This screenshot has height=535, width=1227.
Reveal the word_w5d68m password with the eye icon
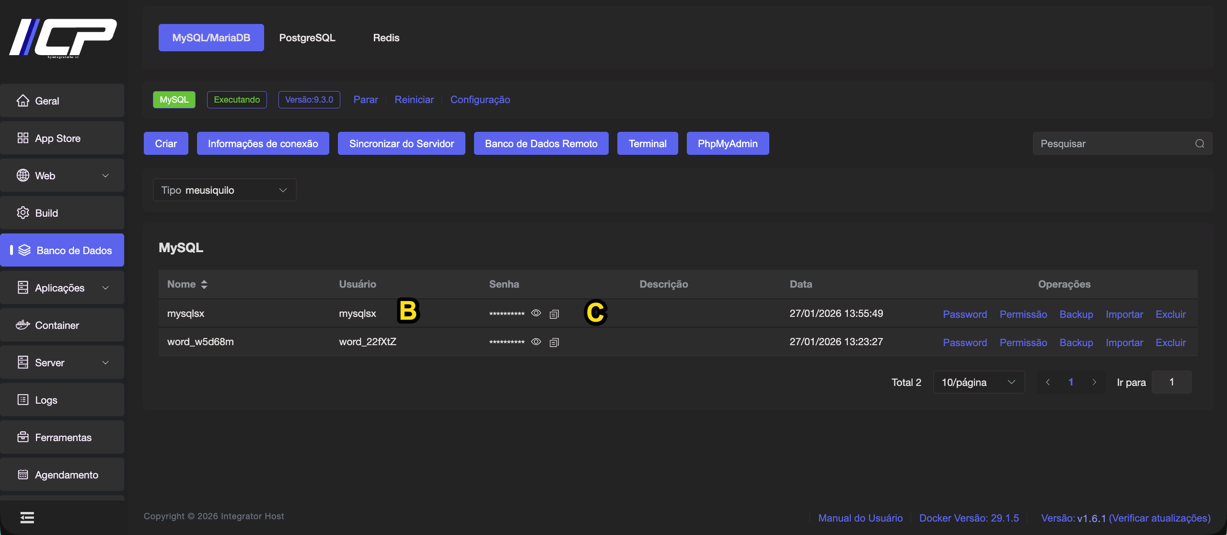(x=536, y=342)
